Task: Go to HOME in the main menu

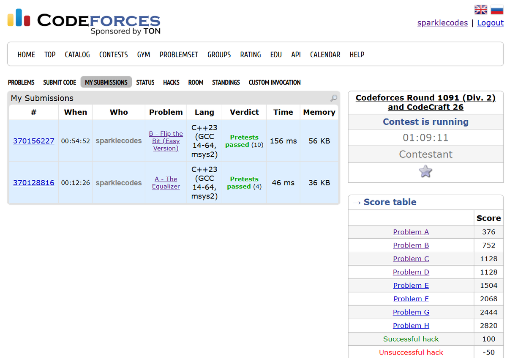Action: point(26,55)
